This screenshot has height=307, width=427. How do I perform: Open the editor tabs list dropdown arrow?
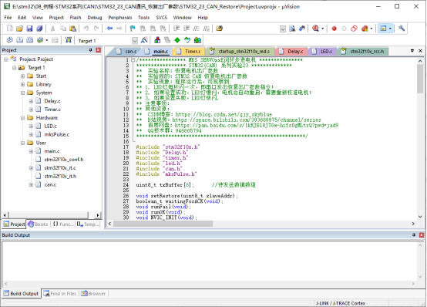[412, 51]
